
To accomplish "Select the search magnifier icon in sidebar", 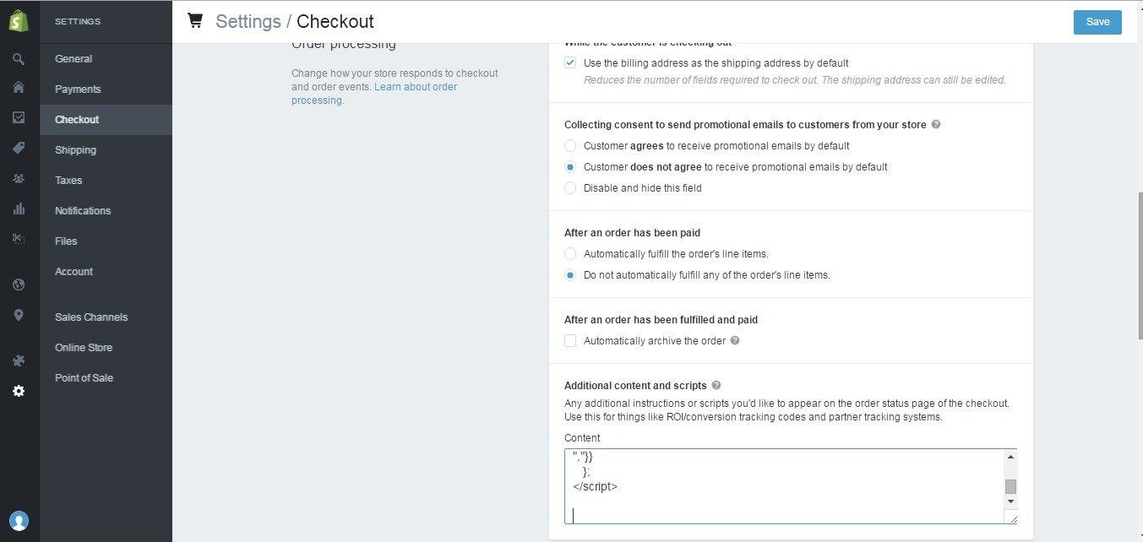I will click(x=19, y=58).
